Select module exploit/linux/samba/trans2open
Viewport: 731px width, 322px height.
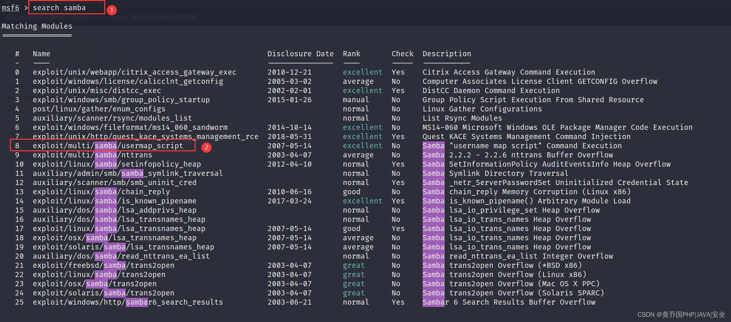point(99,275)
